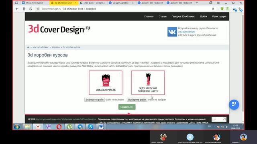This screenshot has height=144, width=257.
Task: Open the browser hamburger menu
Action: (218, 3)
